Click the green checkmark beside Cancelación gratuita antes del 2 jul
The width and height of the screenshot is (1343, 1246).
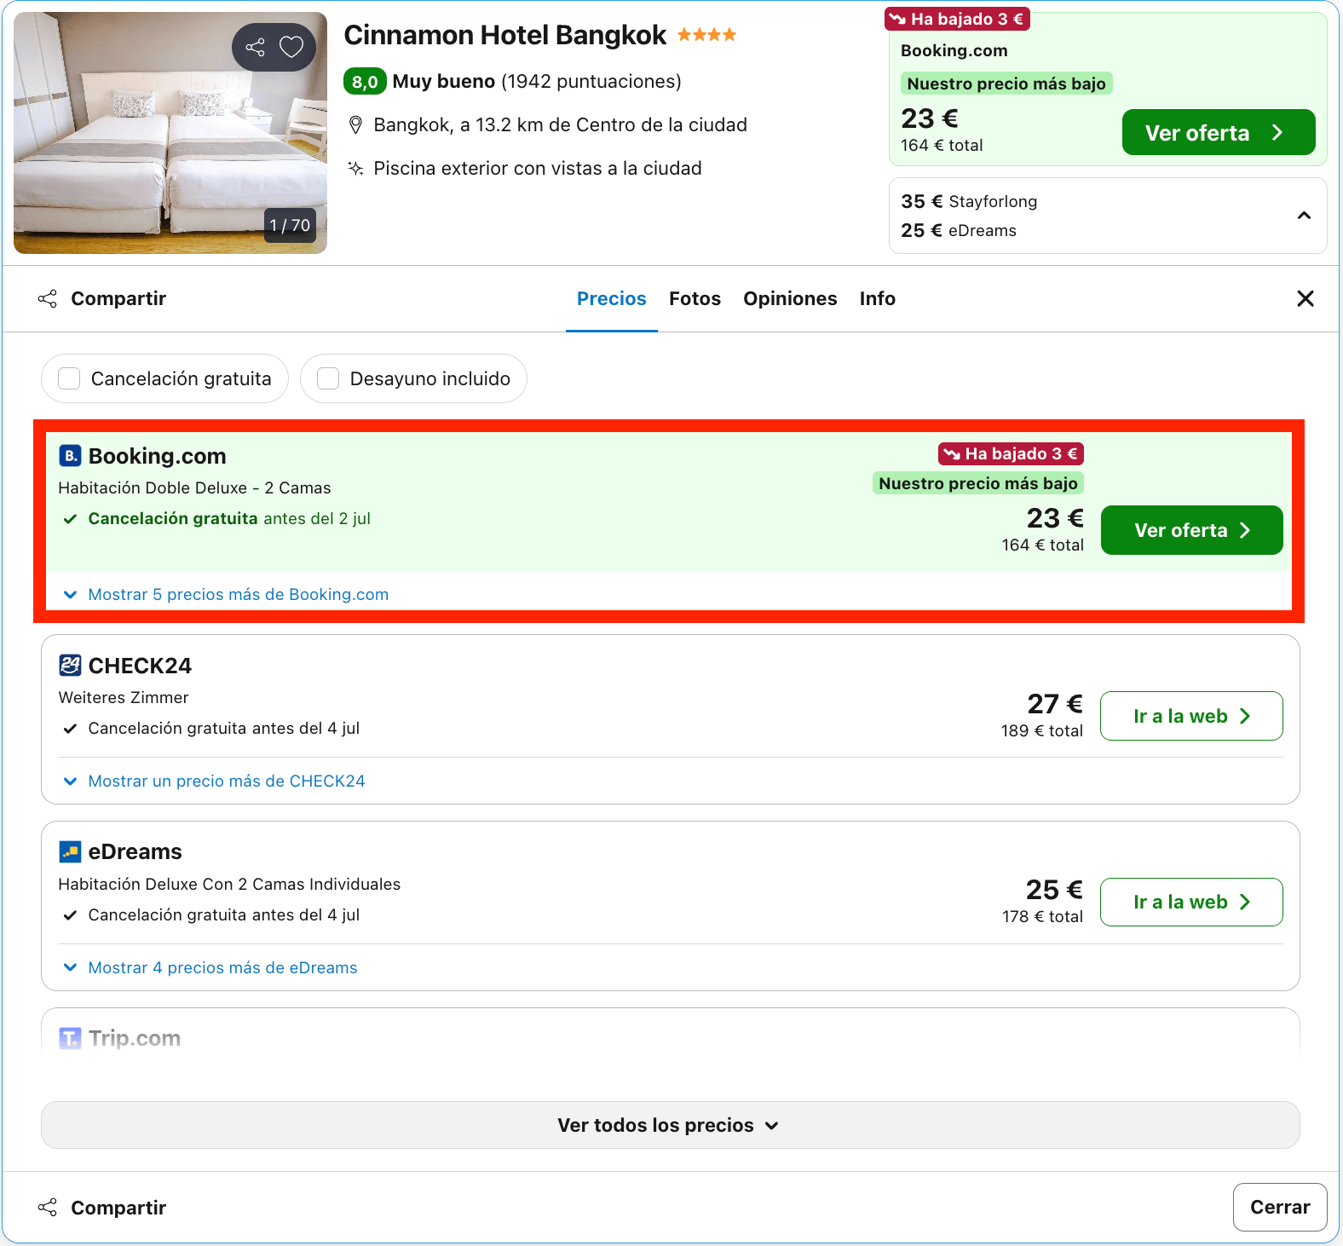[x=71, y=519]
